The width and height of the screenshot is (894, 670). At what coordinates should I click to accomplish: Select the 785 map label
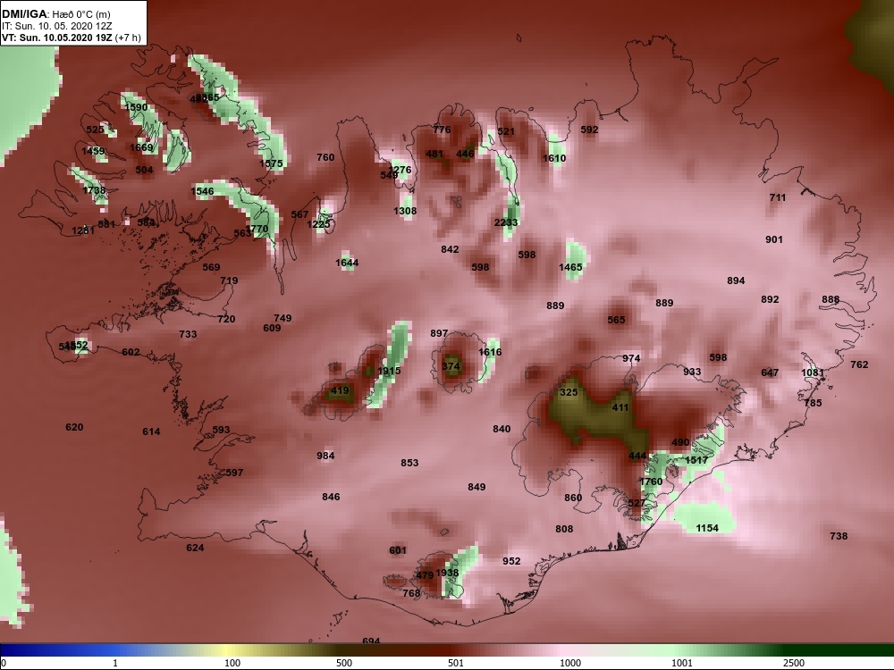tap(813, 403)
